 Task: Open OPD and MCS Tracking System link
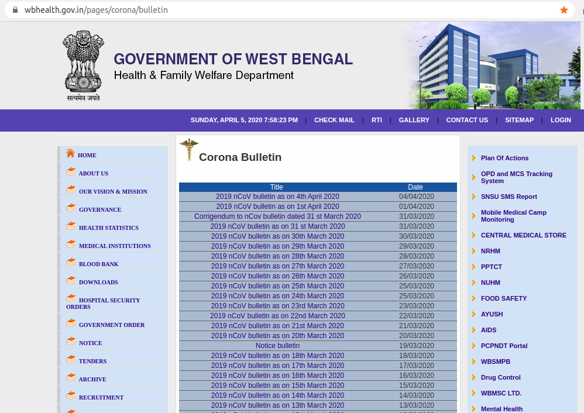pos(517,177)
